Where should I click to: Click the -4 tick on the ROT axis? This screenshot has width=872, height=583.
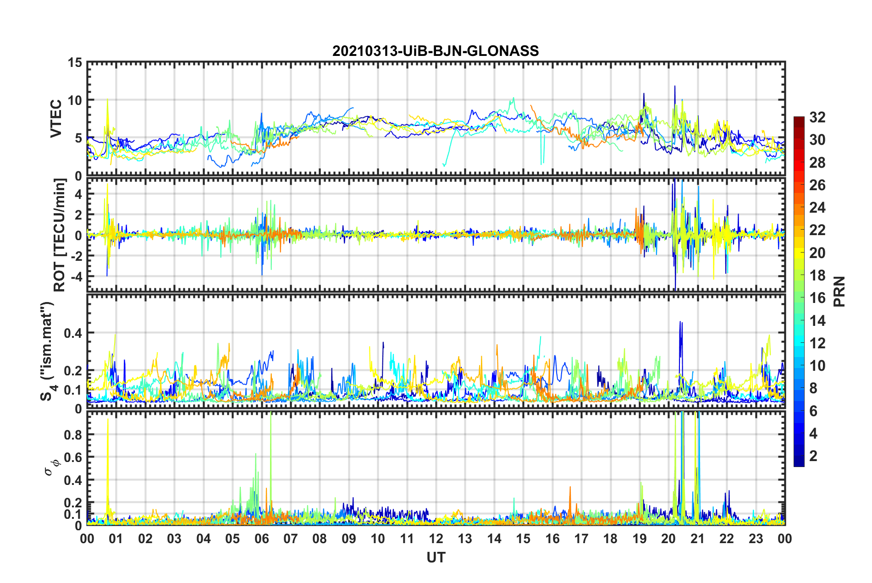coord(77,277)
